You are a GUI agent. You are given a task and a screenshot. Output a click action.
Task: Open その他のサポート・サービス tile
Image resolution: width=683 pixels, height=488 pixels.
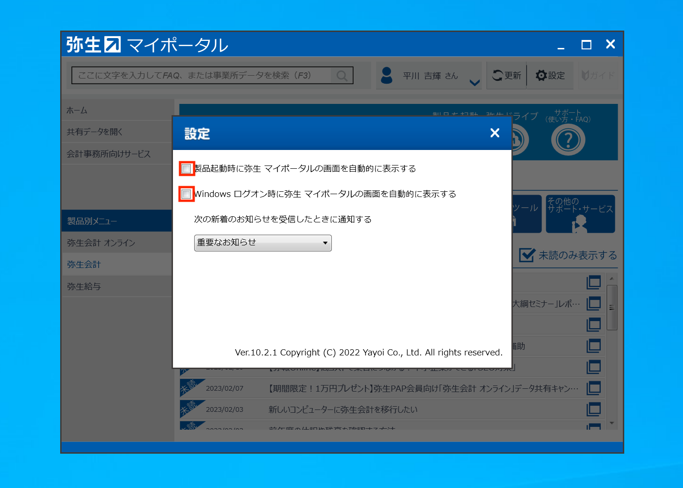(x=580, y=214)
